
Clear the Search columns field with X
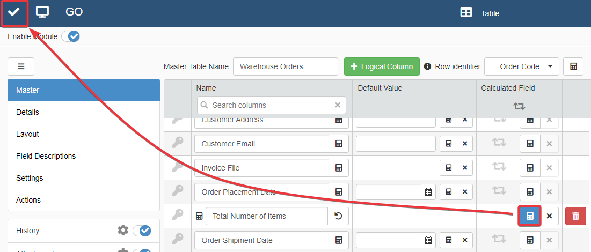(338, 105)
